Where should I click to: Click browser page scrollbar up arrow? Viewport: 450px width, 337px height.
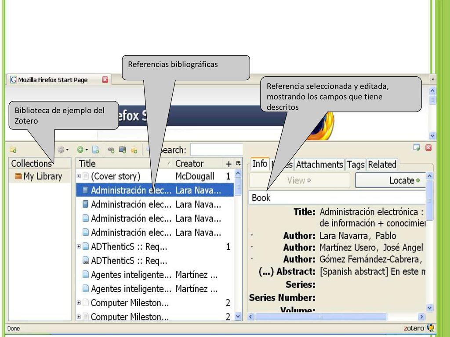pyautogui.click(x=432, y=91)
